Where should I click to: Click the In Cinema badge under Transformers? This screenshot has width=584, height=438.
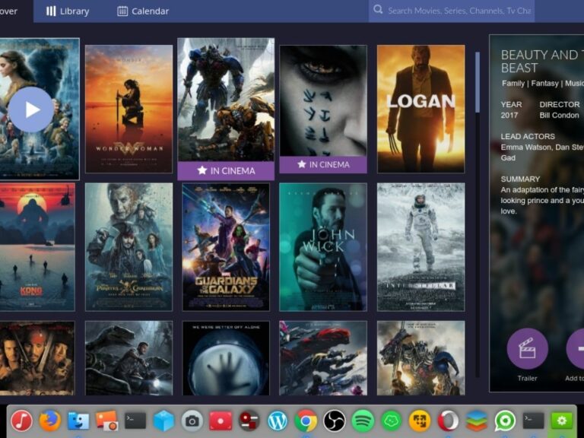226,171
